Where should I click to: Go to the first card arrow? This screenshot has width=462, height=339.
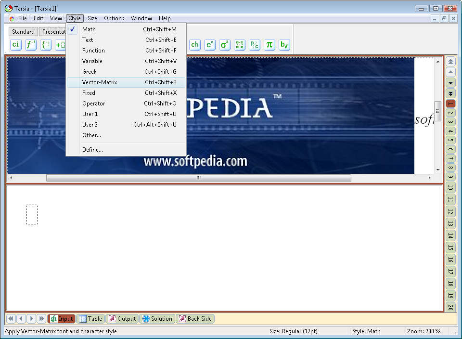tap(11, 319)
